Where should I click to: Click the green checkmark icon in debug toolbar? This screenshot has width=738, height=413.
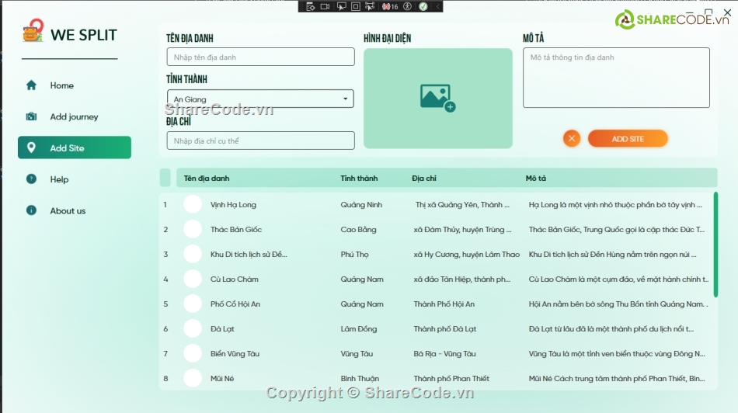423,6
